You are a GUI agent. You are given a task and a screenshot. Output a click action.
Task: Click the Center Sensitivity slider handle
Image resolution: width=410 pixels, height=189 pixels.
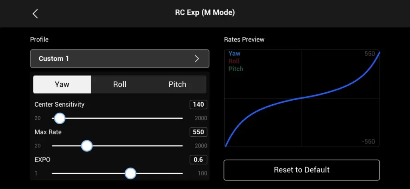[x=60, y=118]
